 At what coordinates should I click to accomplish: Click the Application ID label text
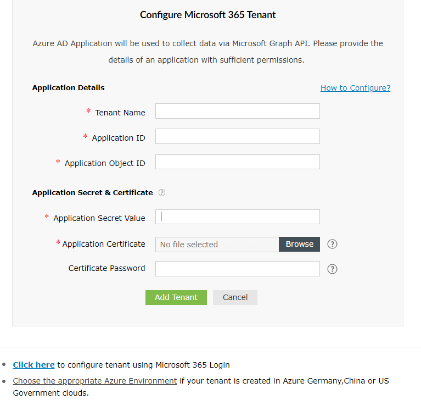[118, 138]
